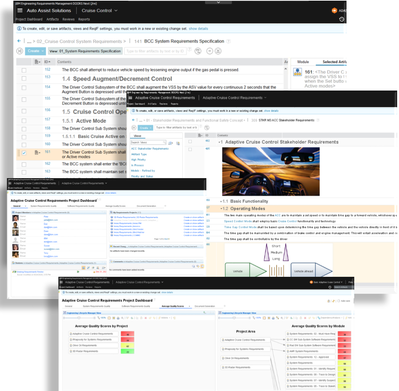Click the View: 01_System Requirements Specification button
The width and height of the screenshot is (399, 391).
point(85,51)
